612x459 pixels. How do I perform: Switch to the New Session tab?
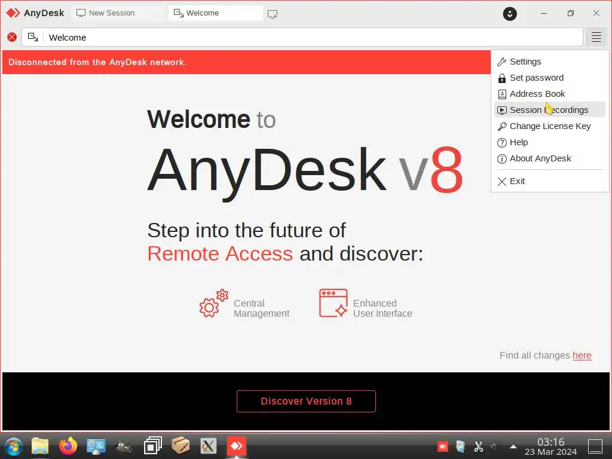pyautogui.click(x=118, y=13)
